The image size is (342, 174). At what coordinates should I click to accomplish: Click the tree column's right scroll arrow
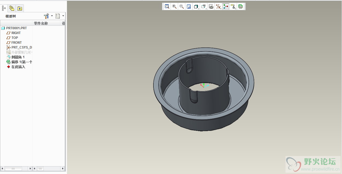[x=30, y=169]
